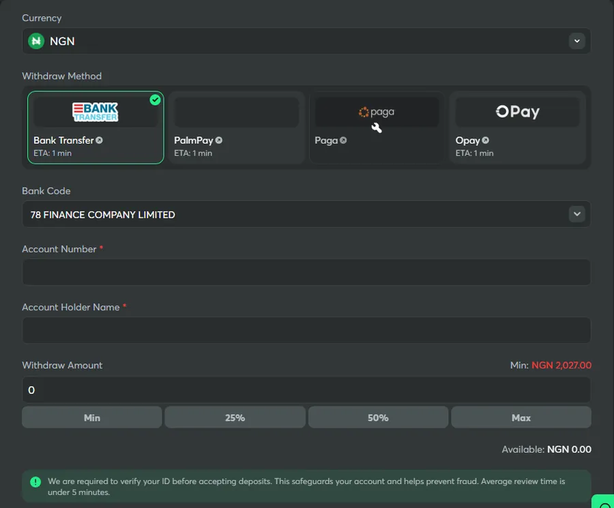Click the minimum value NGN 2,027.00
This screenshot has width=614, height=508.
point(561,365)
